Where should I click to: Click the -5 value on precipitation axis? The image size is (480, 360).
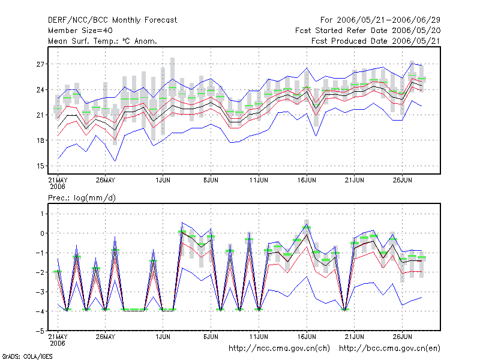coord(40,331)
